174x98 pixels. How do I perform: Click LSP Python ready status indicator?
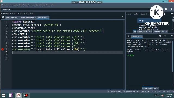tap(114, 91)
